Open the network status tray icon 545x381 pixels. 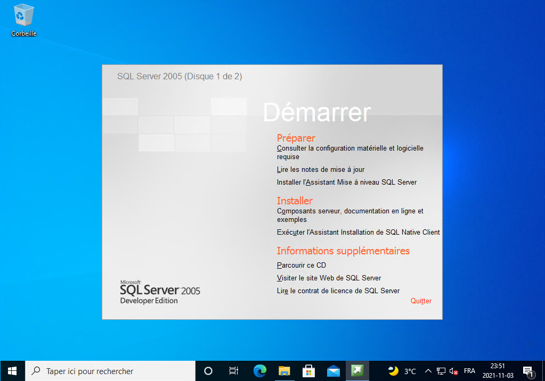tap(441, 371)
